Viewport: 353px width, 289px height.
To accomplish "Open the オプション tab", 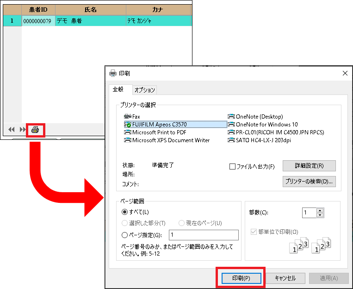I will [x=144, y=90].
